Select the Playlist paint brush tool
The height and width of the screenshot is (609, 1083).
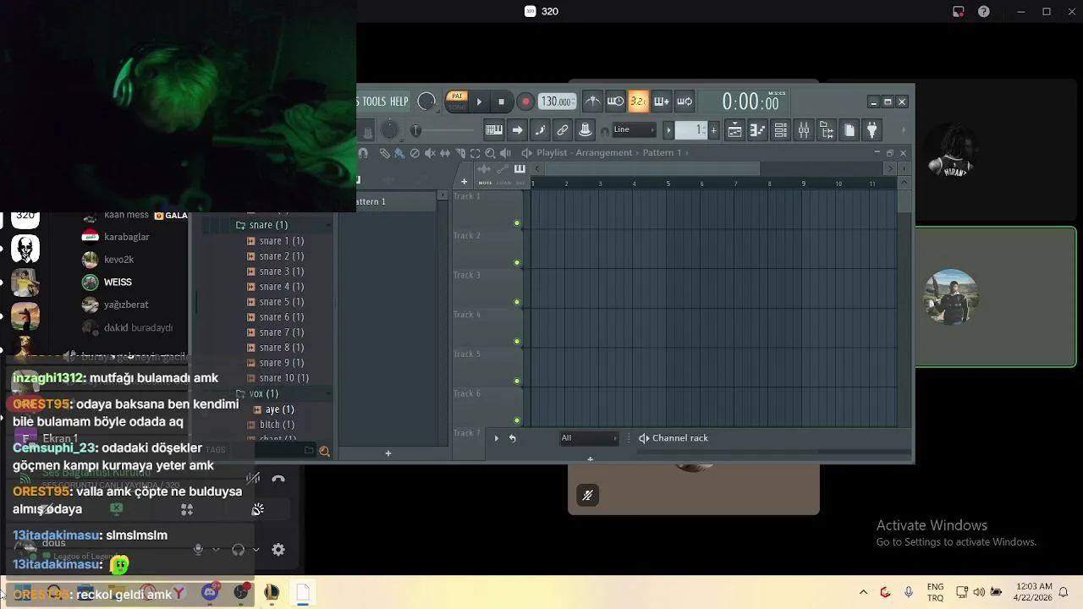click(x=399, y=153)
